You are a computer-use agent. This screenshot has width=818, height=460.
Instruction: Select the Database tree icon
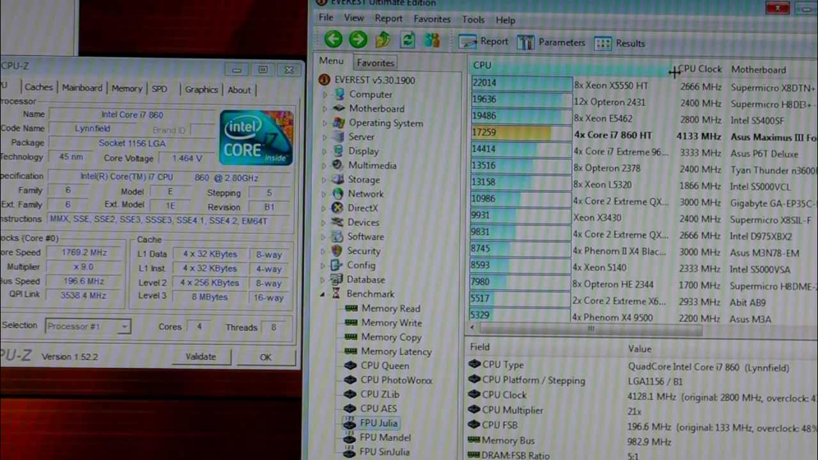coord(336,280)
